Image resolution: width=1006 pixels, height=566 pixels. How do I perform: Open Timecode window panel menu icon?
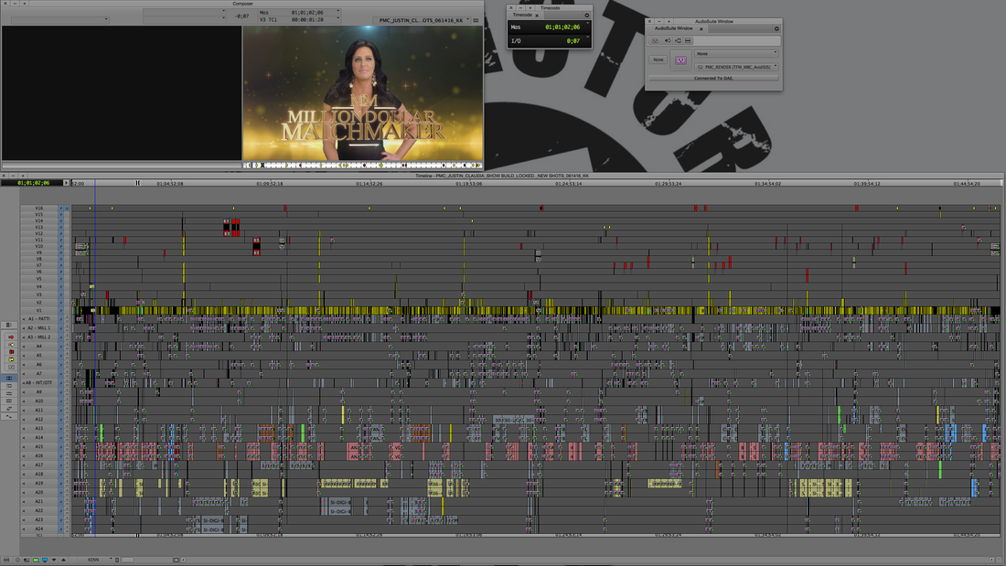tap(586, 15)
